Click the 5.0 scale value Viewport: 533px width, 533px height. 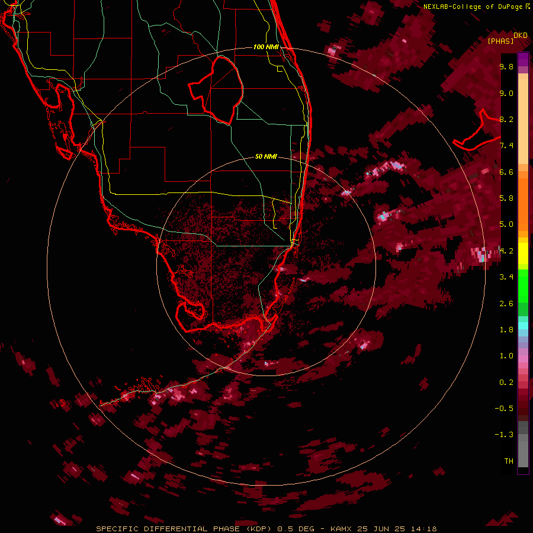(506, 224)
